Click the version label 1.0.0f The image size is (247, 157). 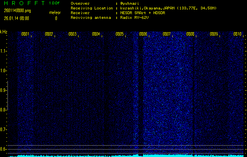point(54,3)
